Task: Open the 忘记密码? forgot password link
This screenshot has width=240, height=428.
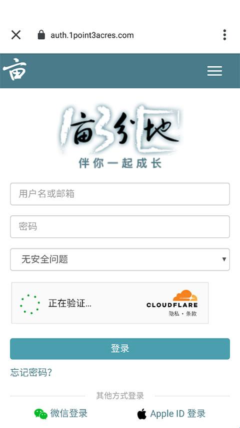Action: coord(31,372)
